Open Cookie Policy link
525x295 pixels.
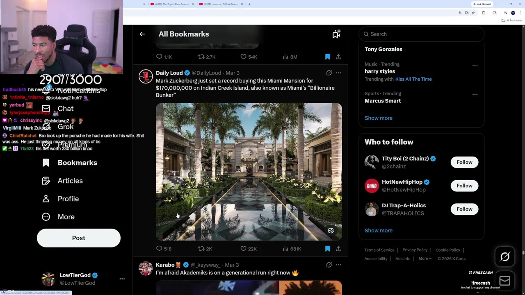(x=448, y=250)
